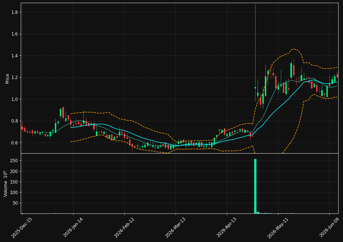Click the 2026-Apr-13 date label

pyautogui.click(x=227, y=228)
